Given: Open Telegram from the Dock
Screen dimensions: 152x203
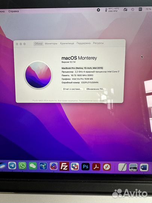Looking at the screenshot, I should (x=12, y=165).
